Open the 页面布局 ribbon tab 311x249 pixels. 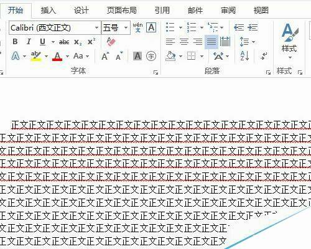tap(122, 11)
